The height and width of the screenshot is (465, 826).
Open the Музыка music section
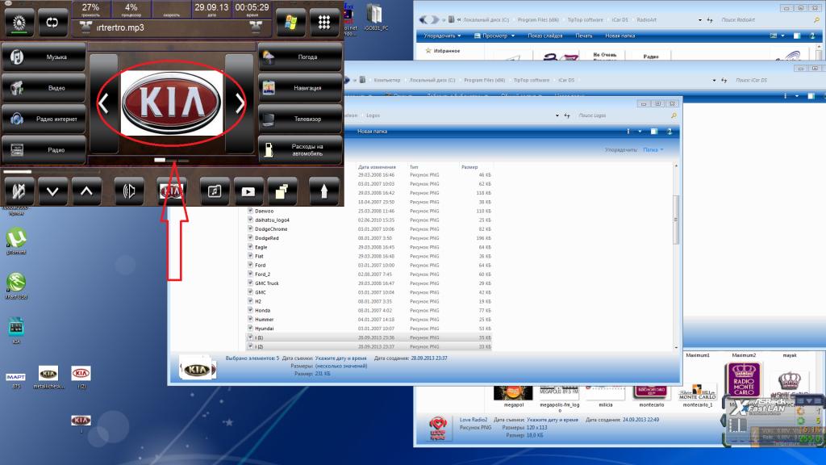(x=44, y=57)
